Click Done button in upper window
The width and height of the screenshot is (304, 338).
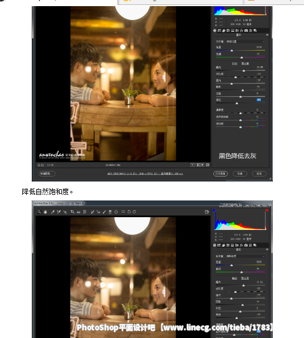(x=259, y=174)
